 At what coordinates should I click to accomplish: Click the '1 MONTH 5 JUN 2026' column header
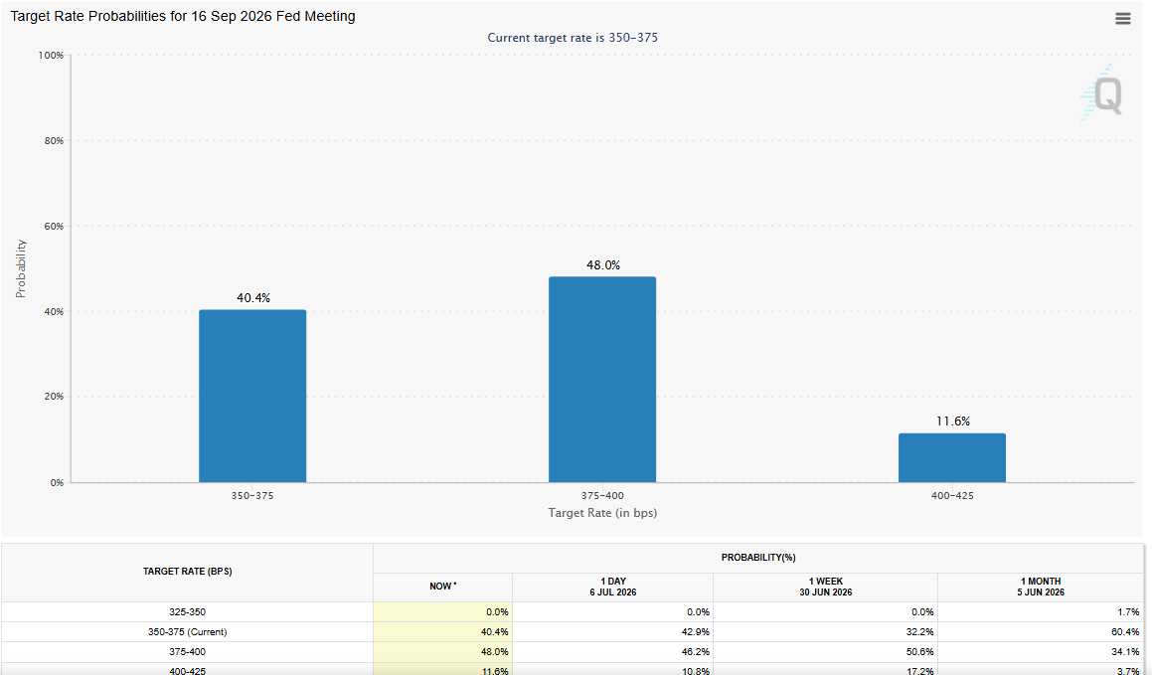coord(1041,587)
